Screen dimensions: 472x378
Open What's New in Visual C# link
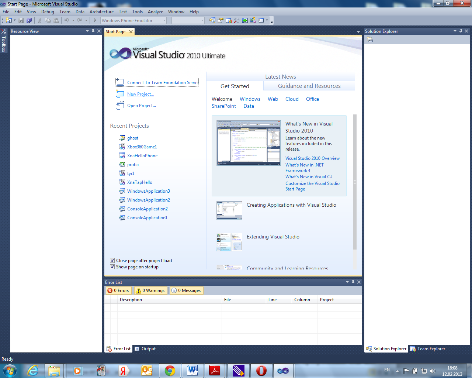click(x=309, y=177)
